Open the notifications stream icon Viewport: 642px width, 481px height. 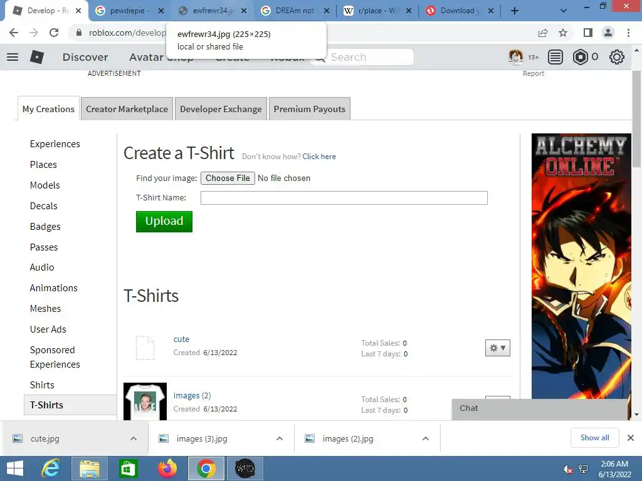pos(555,57)
